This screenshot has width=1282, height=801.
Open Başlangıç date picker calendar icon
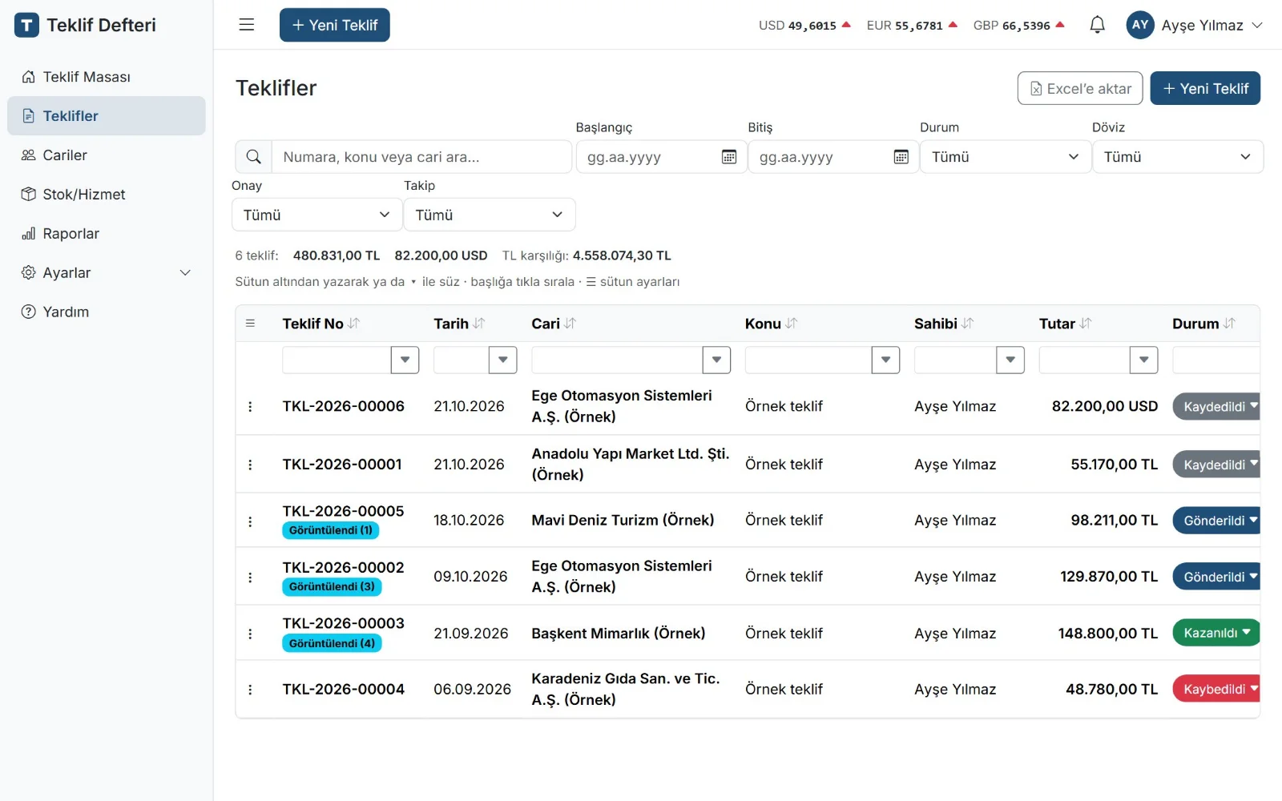coord(728,157)
